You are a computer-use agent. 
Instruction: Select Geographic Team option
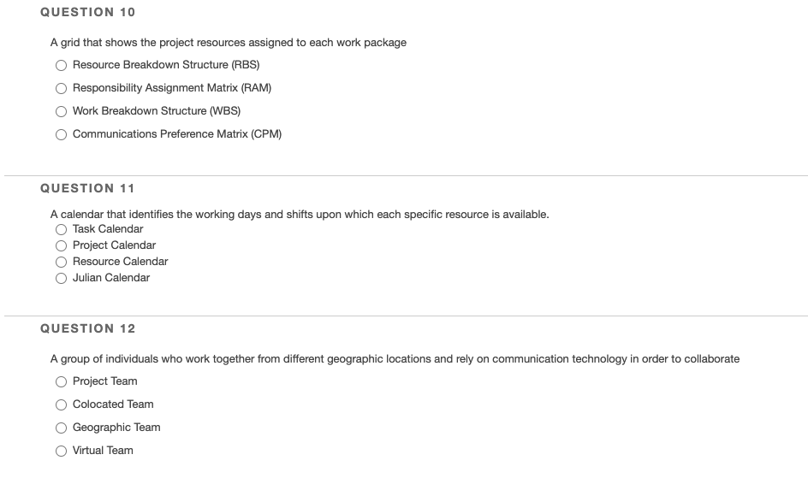pyautogui.click(x=62, y=428)
